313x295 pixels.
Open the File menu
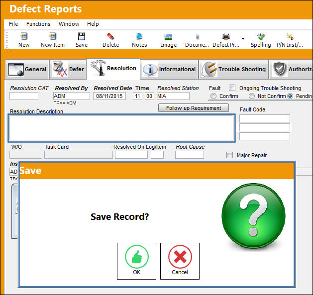[13, 24]
